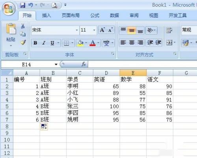
Task: Click the Redo icon
Action: [43, 6]
